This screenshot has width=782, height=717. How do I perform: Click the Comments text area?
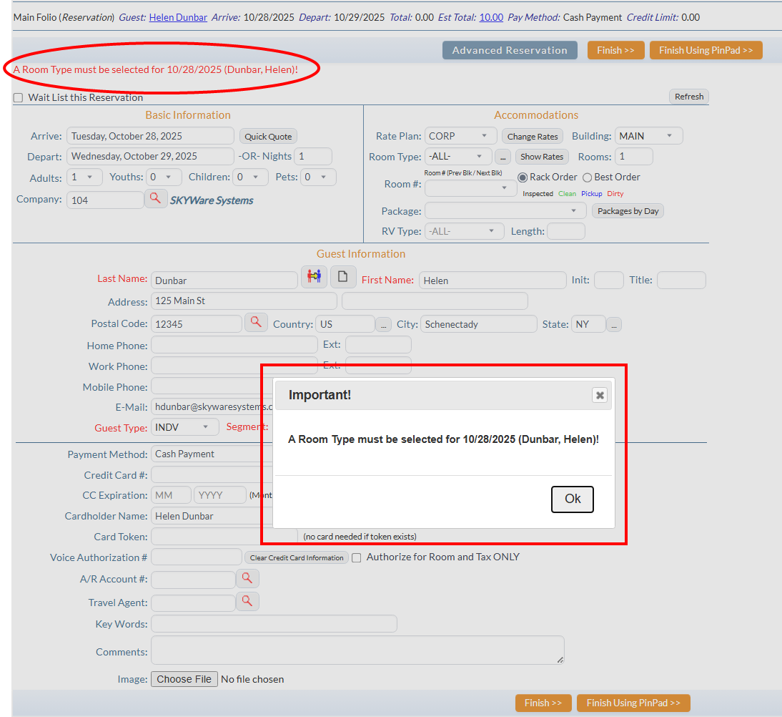[x=357, y=650]
